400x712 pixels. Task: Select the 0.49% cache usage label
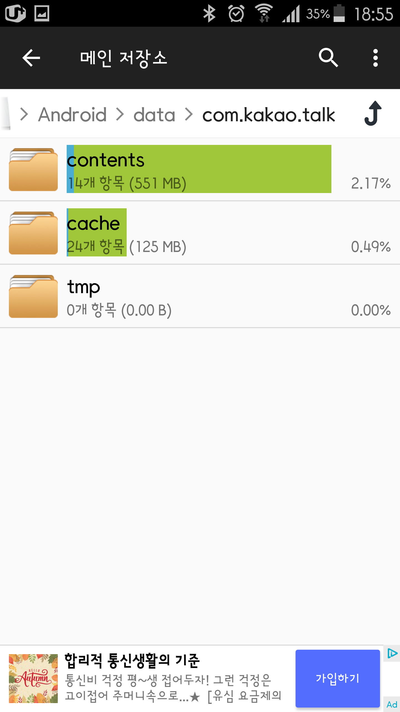[371, 247]
